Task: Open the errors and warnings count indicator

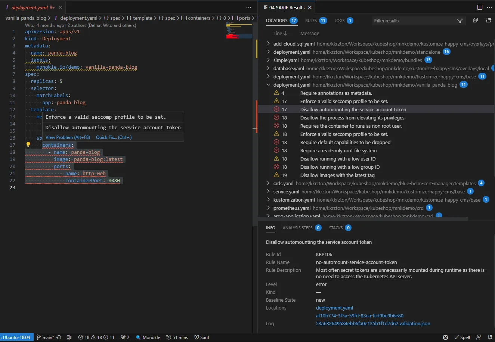Action: coord(96,337)
